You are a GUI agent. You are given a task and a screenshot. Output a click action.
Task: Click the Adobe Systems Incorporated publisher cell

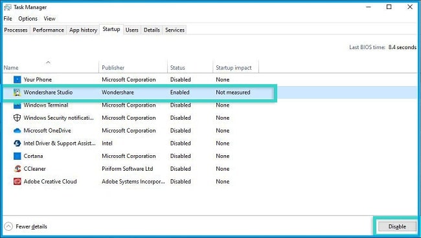pos(133,182)
